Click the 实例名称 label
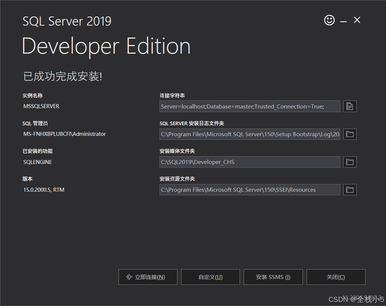 (x=33, y=96)
